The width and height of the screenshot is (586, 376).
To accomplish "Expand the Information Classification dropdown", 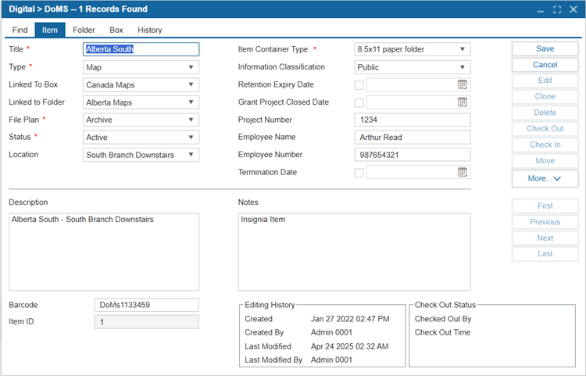I will coord(413,67).
